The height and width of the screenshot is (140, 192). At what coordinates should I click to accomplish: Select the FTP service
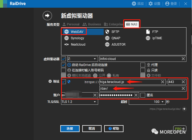pyautogui.click(x=152, y=32)
